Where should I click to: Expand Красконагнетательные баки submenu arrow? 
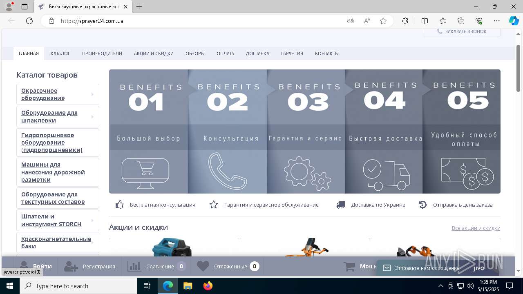(92, 243)
